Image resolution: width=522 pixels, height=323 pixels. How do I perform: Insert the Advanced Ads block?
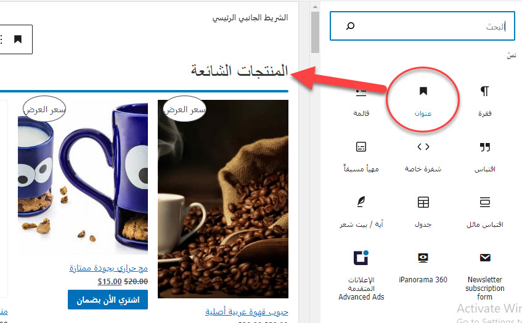coord(361,276)
